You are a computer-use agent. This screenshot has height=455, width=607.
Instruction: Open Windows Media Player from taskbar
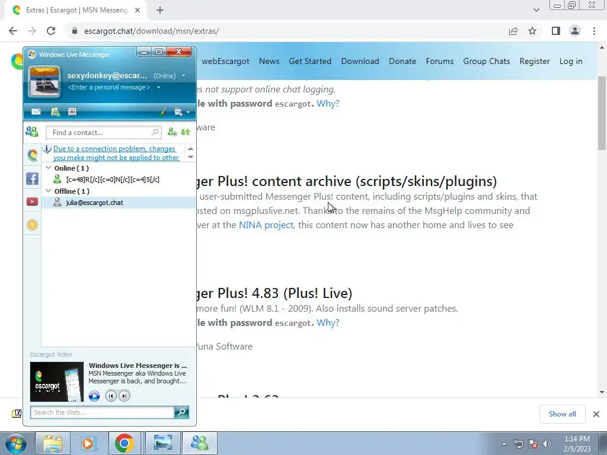88,443
